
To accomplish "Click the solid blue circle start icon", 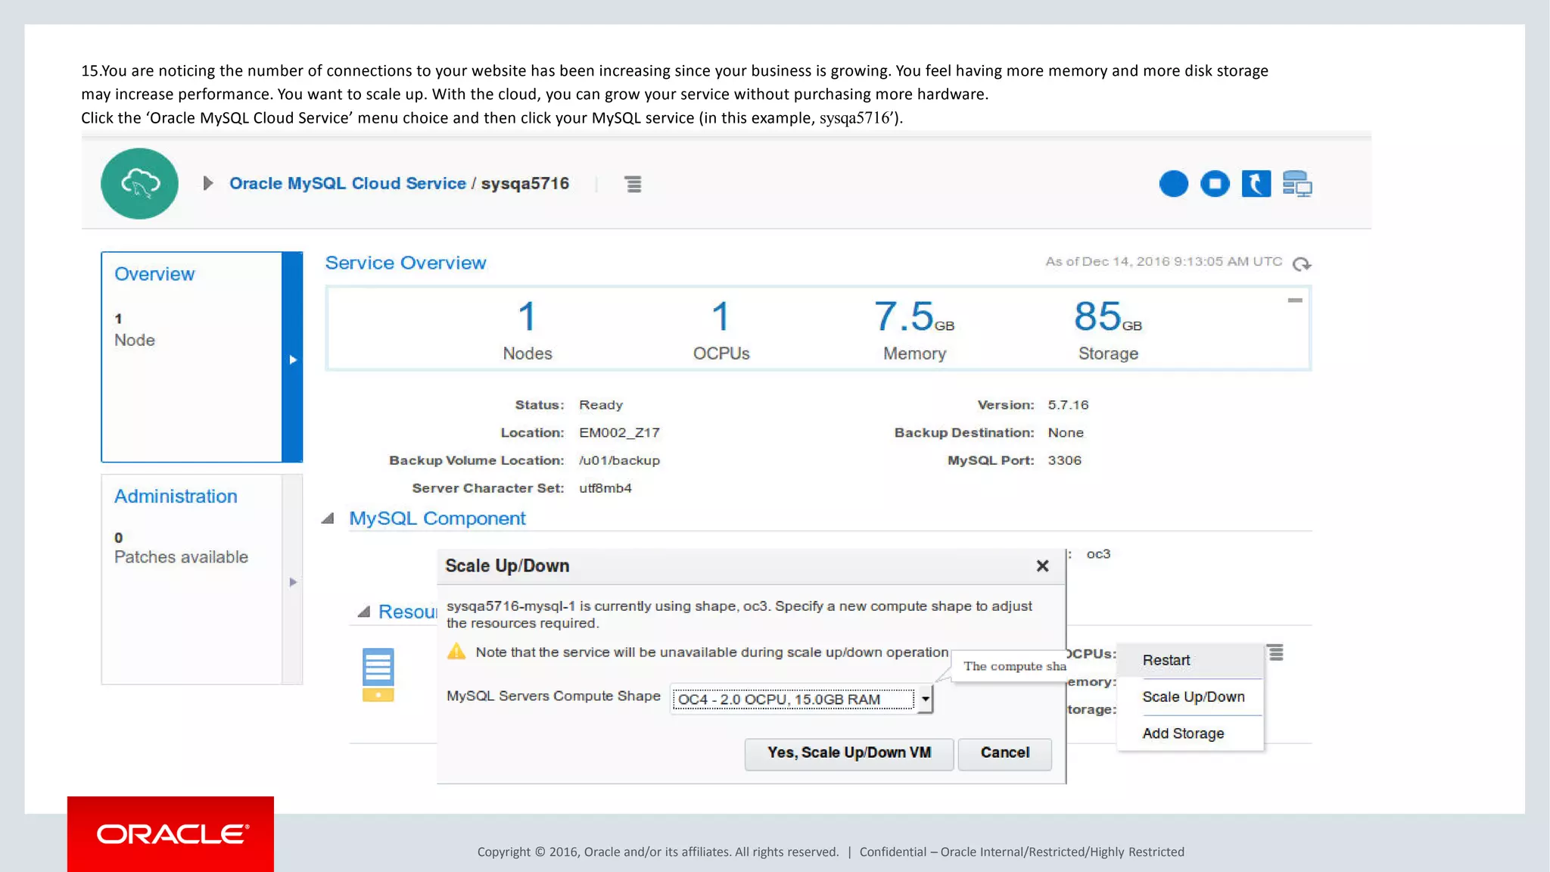I will click(x=1174, y=184).
